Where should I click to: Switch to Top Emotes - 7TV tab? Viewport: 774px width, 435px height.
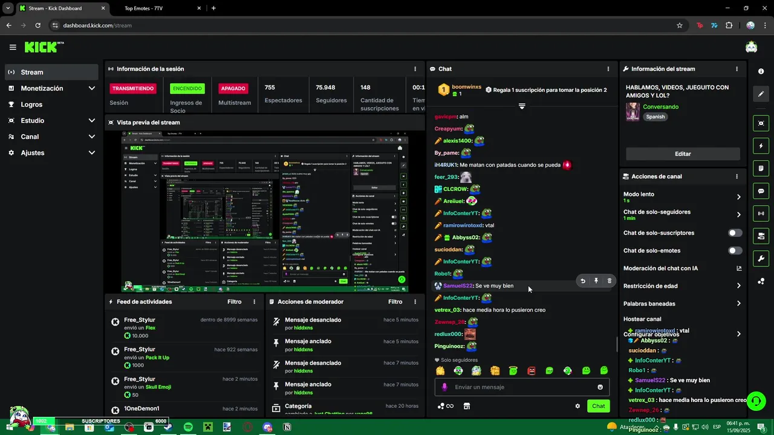158,8
